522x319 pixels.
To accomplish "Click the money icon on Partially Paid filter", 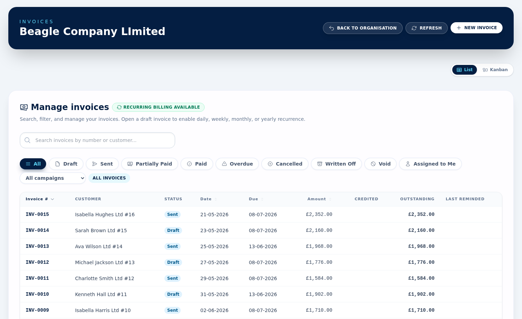I will tap(130, 164).
